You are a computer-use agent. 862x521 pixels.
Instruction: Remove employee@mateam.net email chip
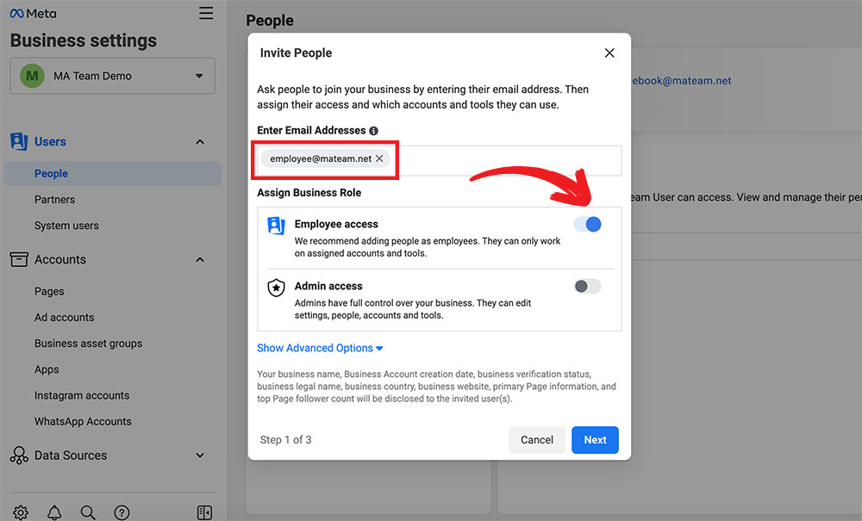click(x=379, y=159)
